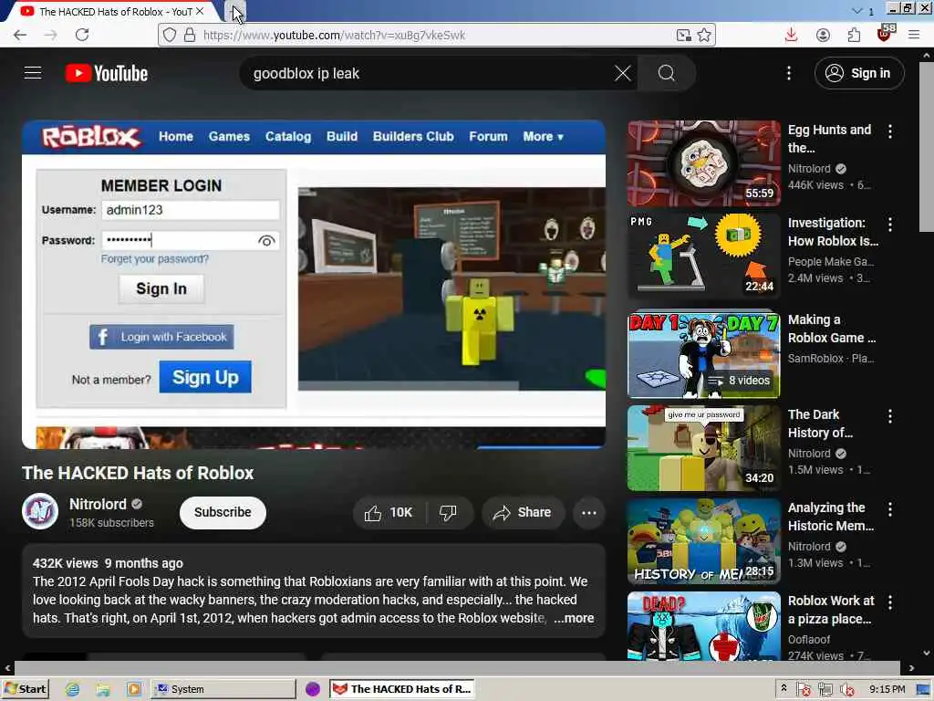Reload the current page

click(x=82, y=36)
